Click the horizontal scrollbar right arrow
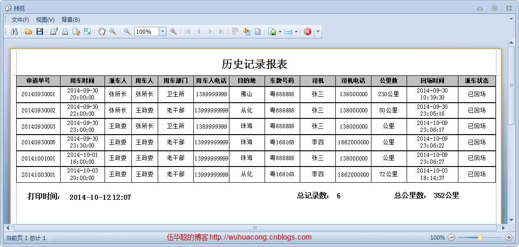 click(503, 228)
